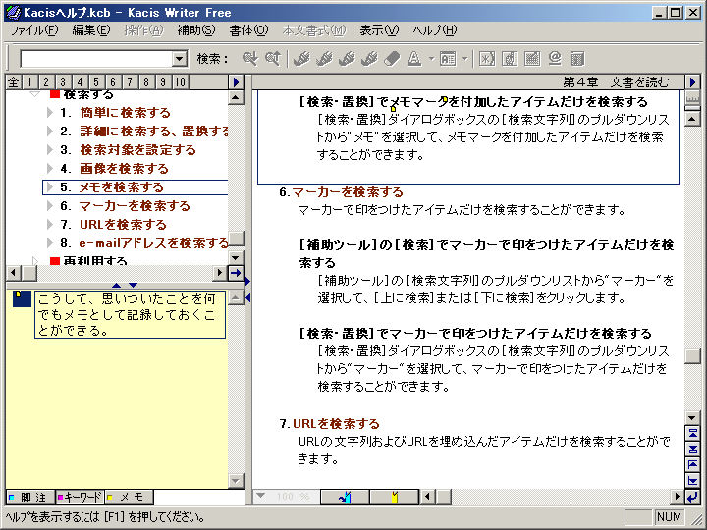Click the ruler icon at top of right scrollbar

click(x=692, y=99)
